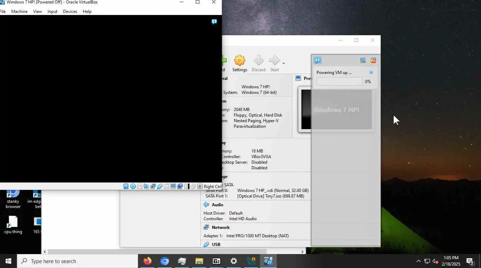Collapse the Audio section header
The image size is (481, 268).
217,205
